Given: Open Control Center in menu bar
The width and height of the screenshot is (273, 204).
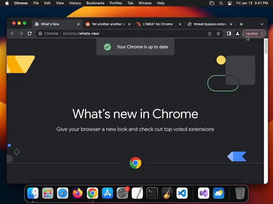Looking at the screenshot, I should pyautogui.click(x=230, y=3).
